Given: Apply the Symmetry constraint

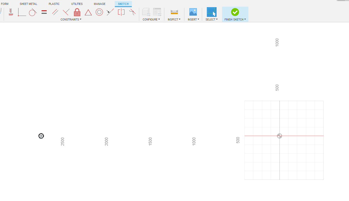Looking at the screenshot, I should [x=121, y=12].
